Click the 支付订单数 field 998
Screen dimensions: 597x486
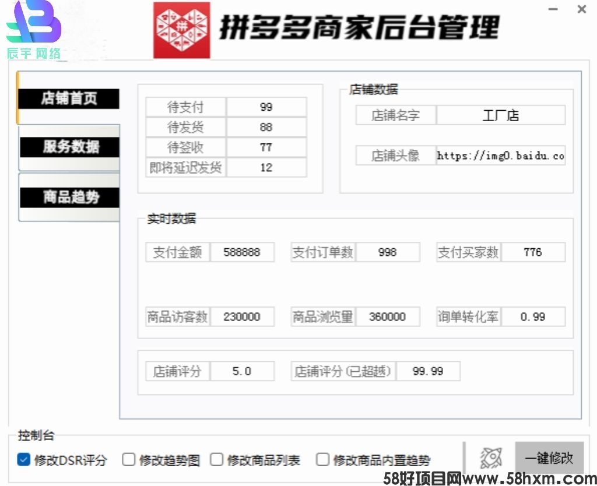coord(388,252)
